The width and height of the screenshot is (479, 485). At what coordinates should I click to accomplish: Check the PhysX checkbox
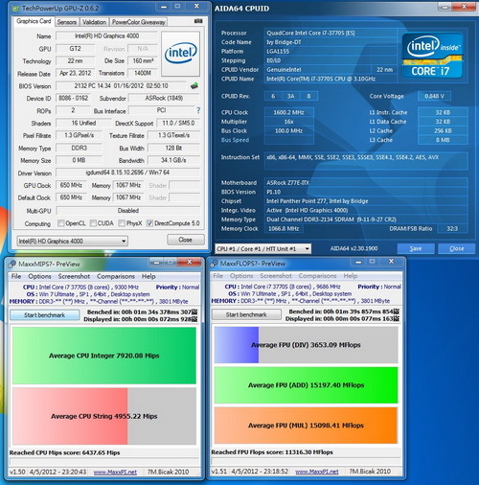pos(122,223)
